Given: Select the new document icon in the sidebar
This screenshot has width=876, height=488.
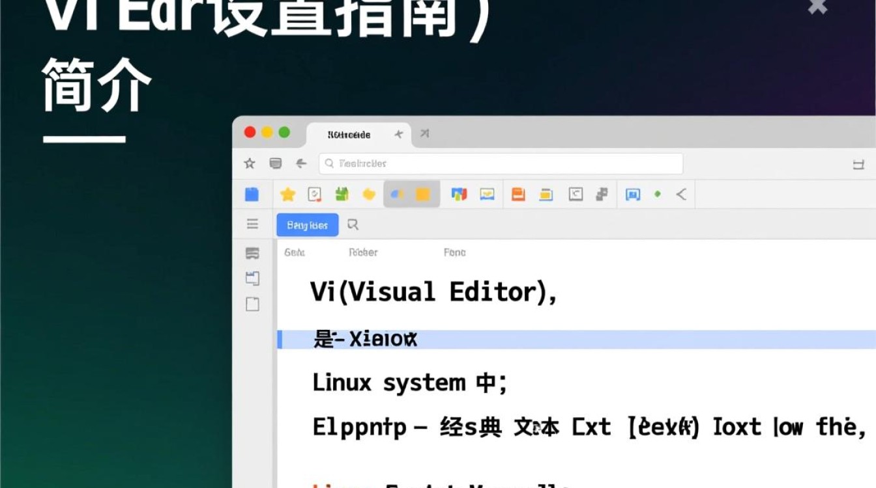Looking at the screenshot, I should click(253, 304).
